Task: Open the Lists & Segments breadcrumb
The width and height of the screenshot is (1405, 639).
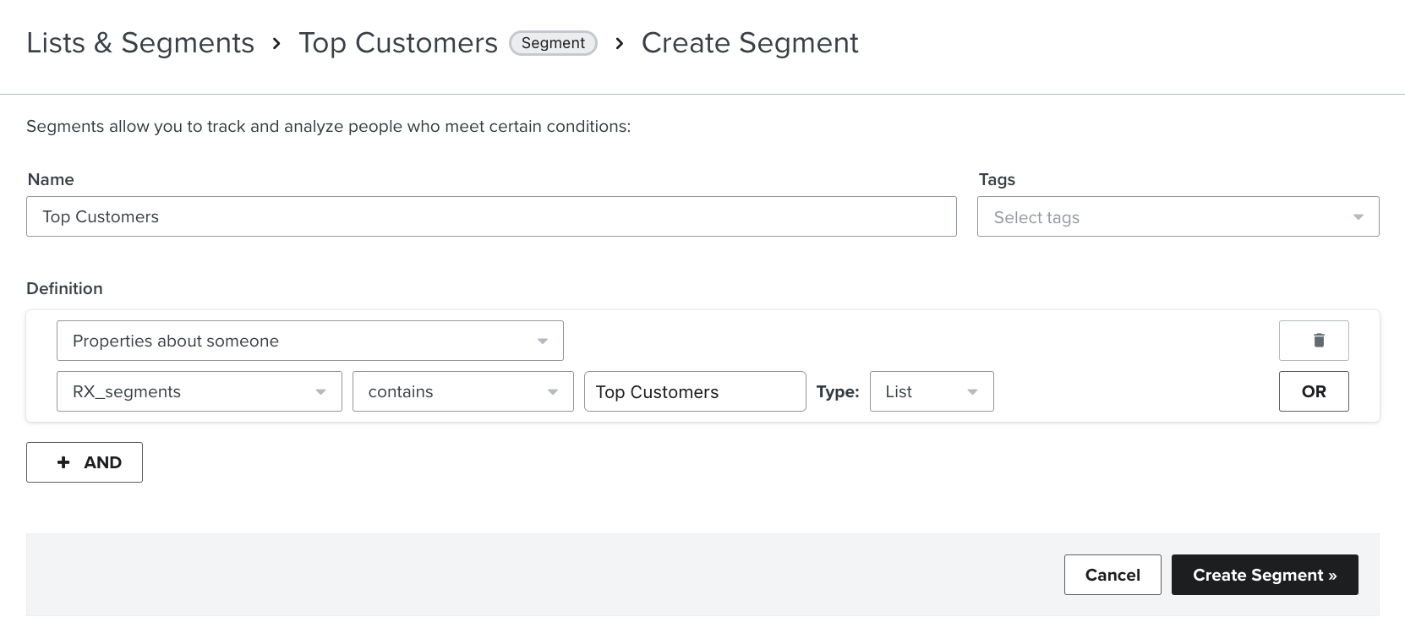Action: [x=140, y=42]
